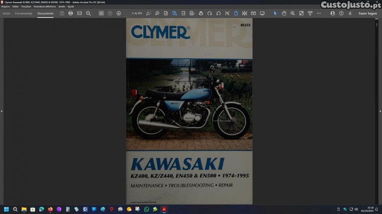This screenshot has height=214, width=382.
Task: Open more tools ellipsis menu
Action: coord(319,13)
